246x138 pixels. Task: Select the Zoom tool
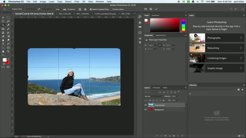[x=8, y=51]
